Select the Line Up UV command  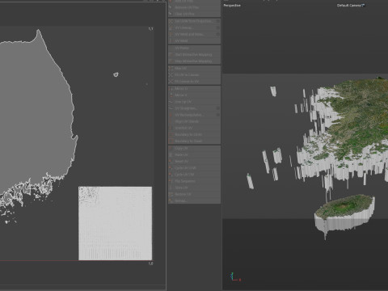click(x=194, y=102)
